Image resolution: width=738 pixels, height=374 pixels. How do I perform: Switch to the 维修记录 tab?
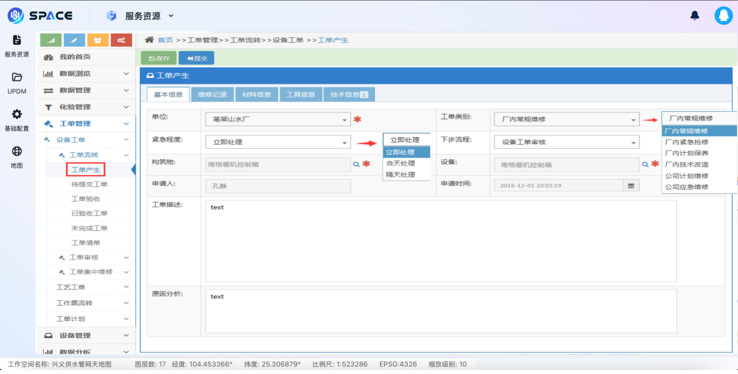212,94
